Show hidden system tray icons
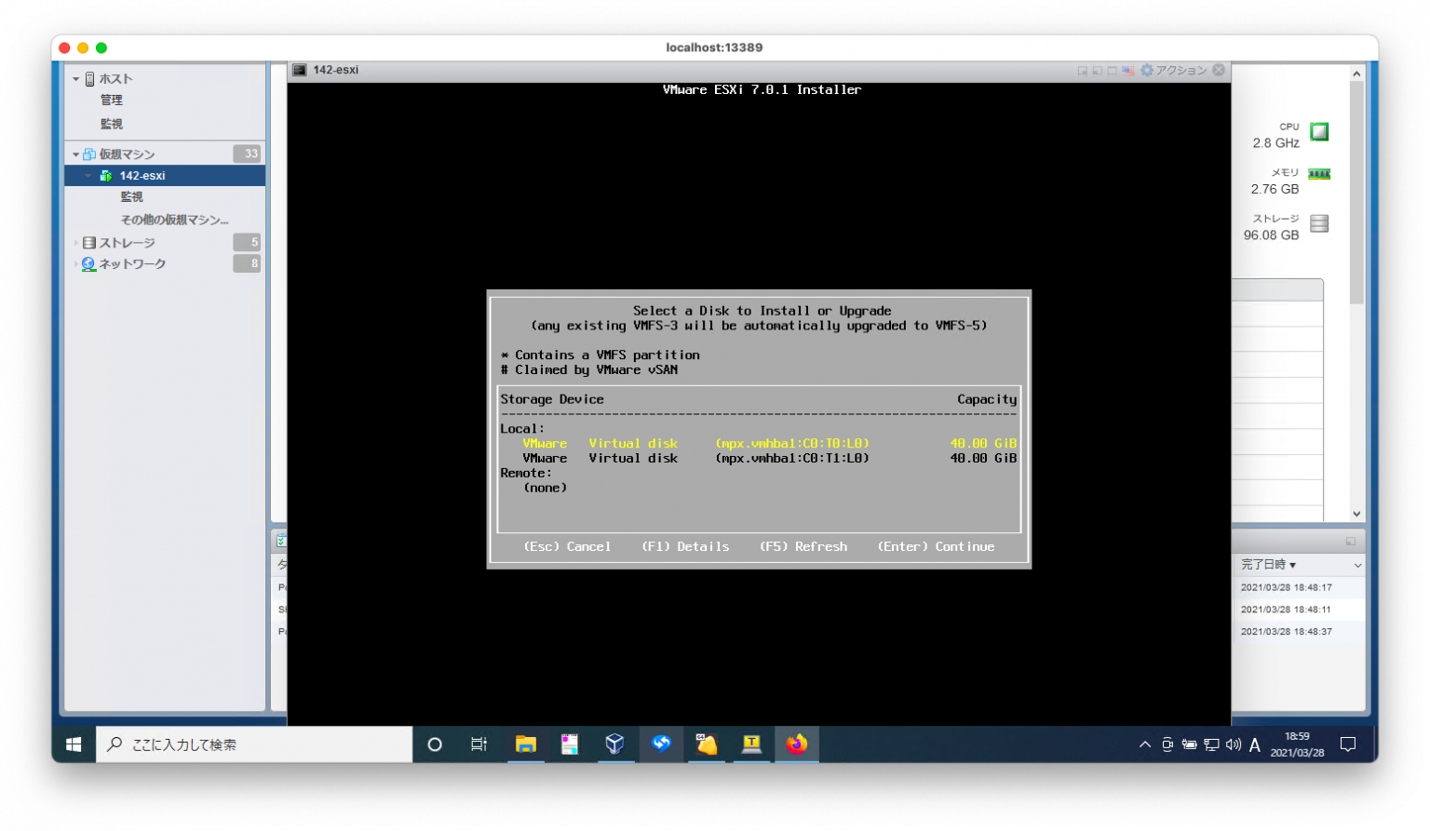 (1145, 744)
